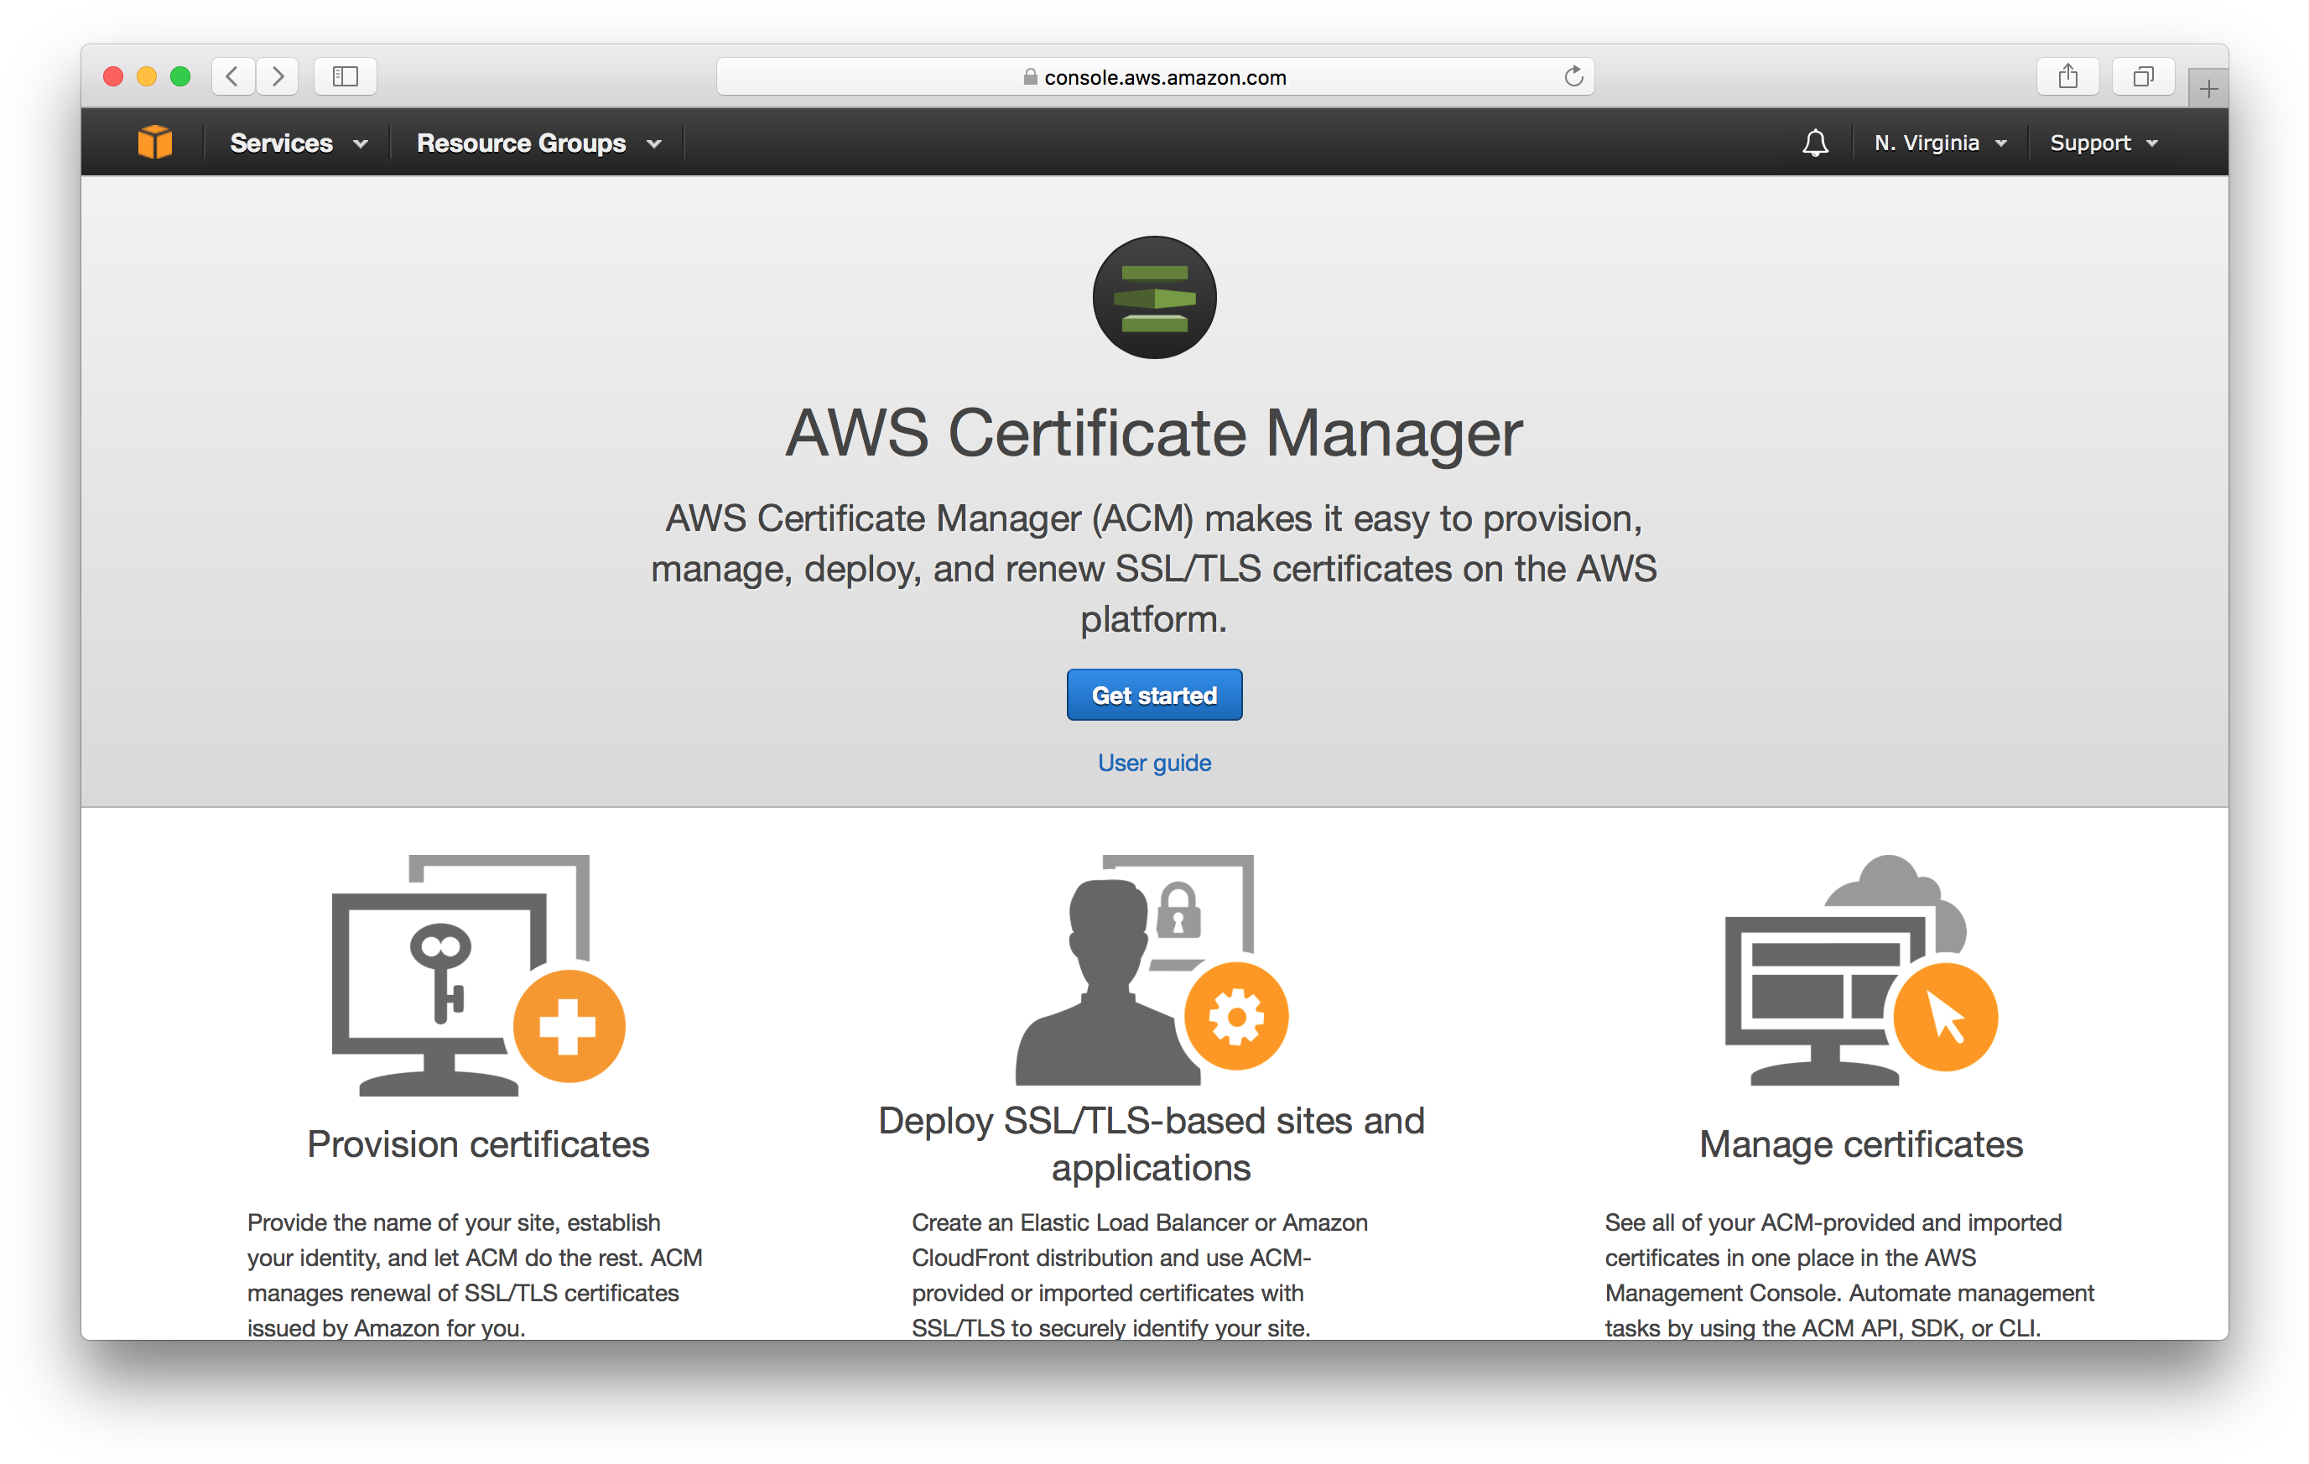Expand the Services dropdown menu
Screen dimensions: 2309x1464
[299, 143]
